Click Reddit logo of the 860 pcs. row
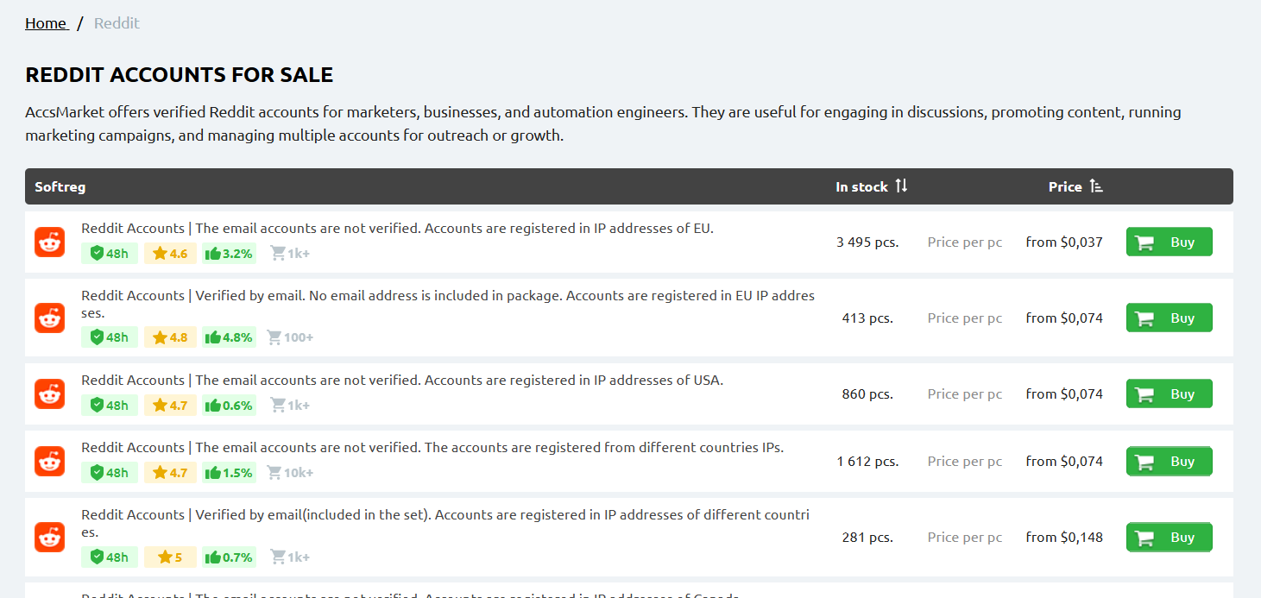Screen dimensions: 1261x598 click(x=50, y=393)
